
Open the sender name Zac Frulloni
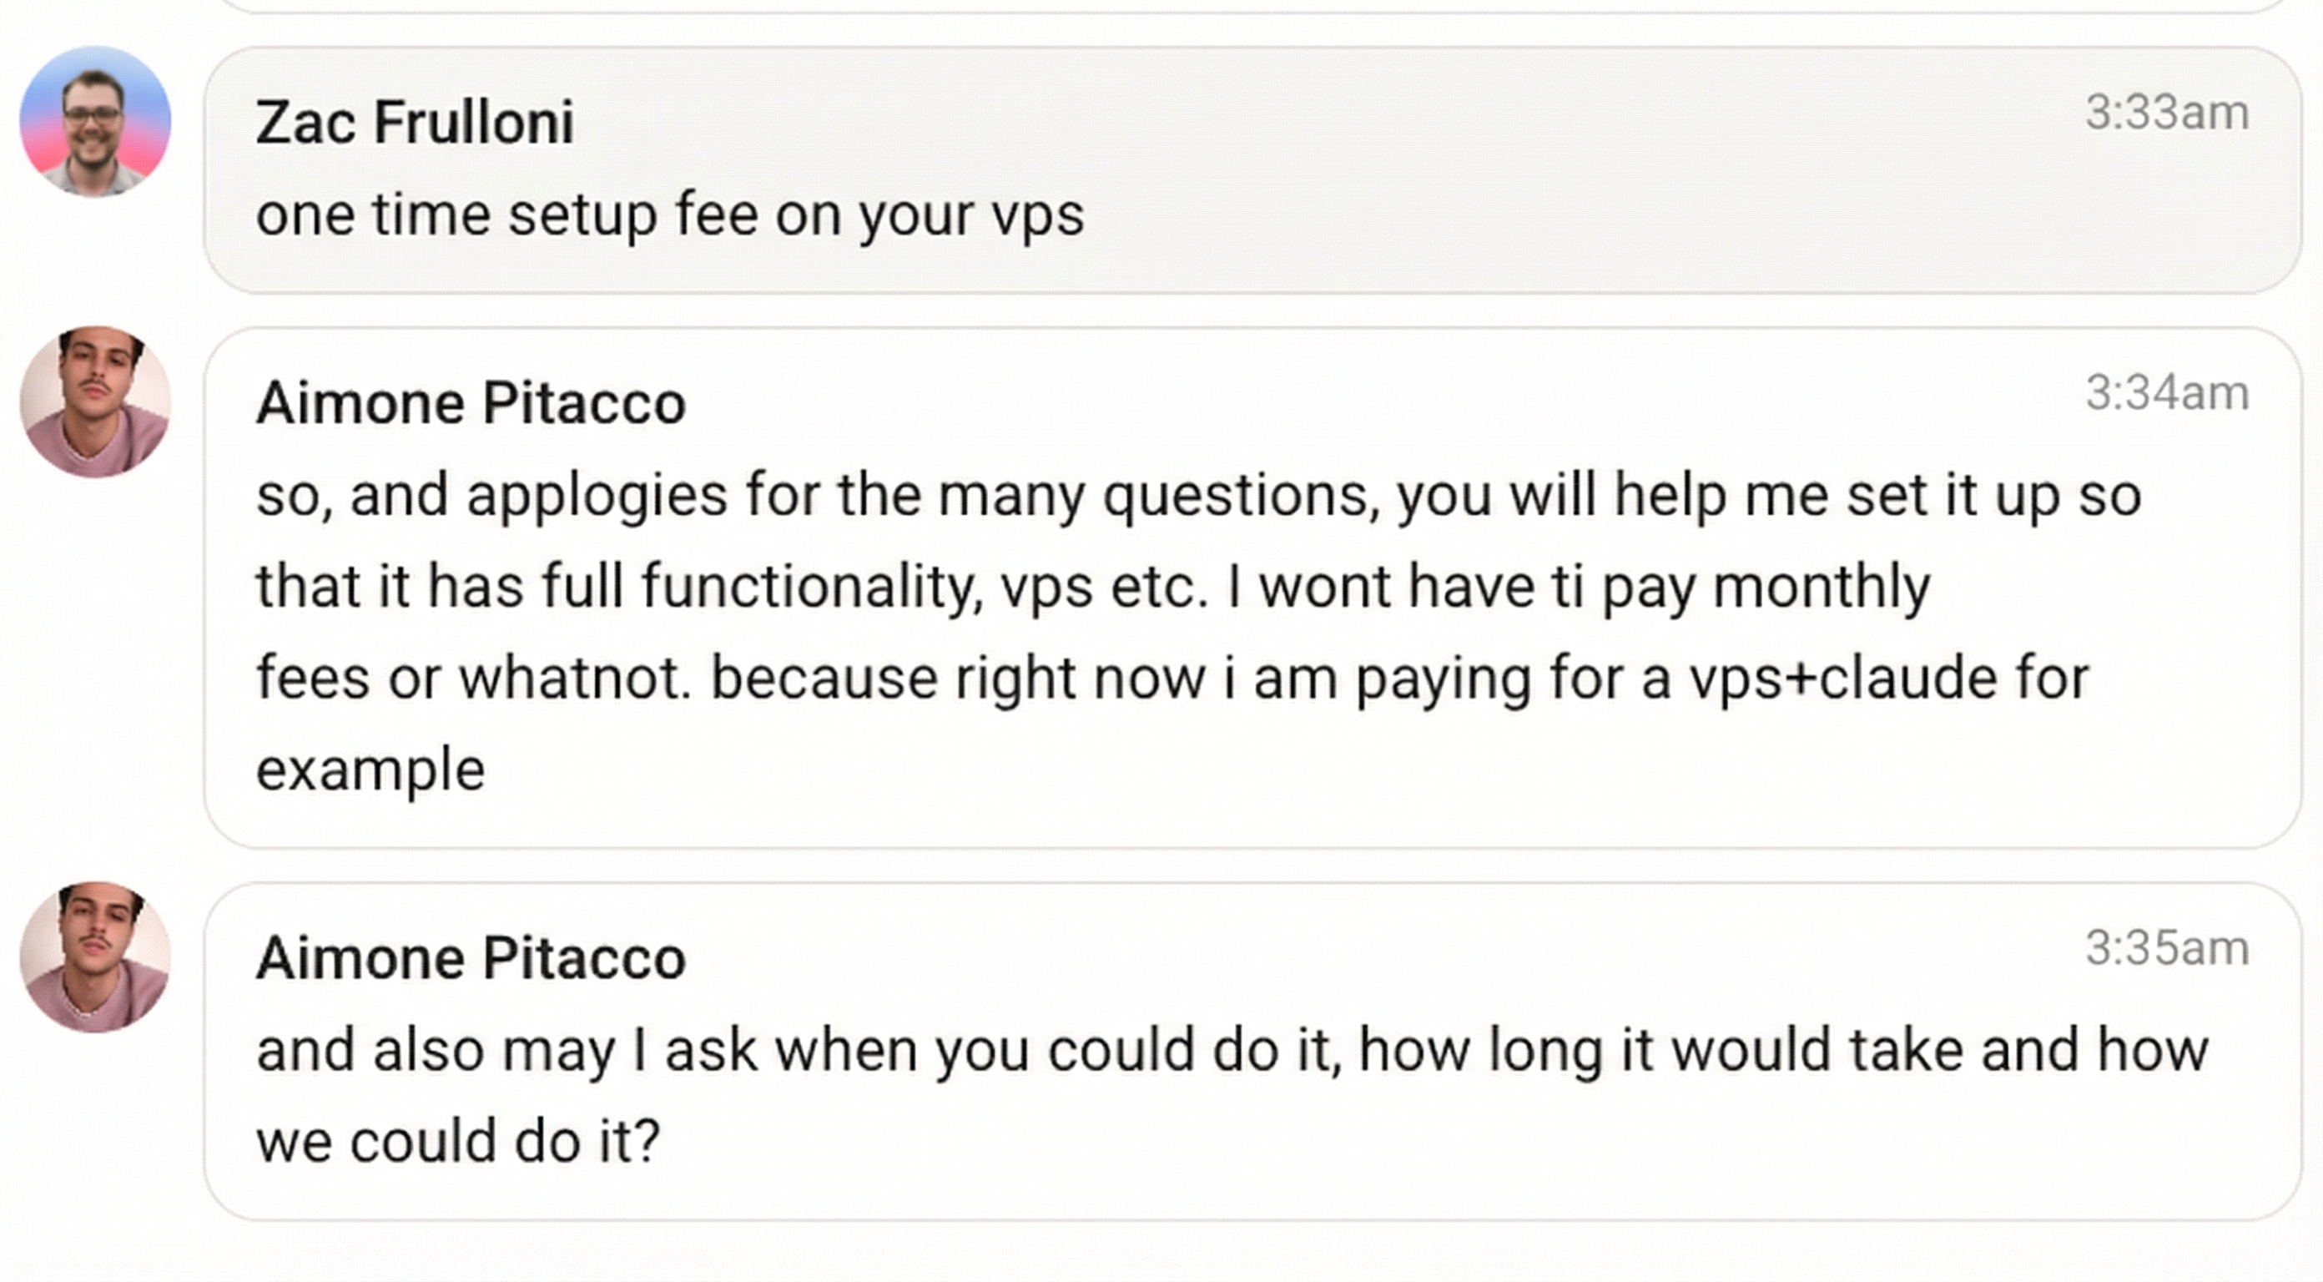click(x=413, y=123)
